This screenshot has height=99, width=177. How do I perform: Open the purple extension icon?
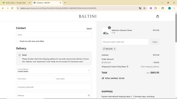point(151,8)
